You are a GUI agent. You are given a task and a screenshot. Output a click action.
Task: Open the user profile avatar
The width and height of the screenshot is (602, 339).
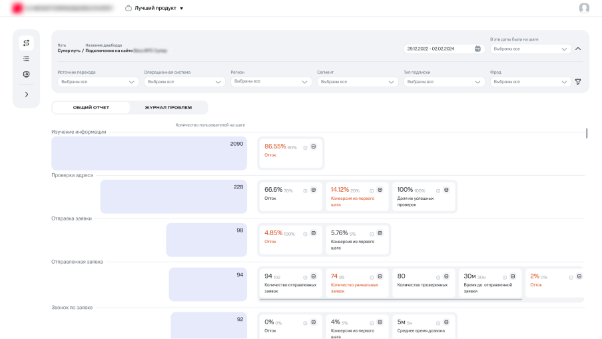pos(584,8)
